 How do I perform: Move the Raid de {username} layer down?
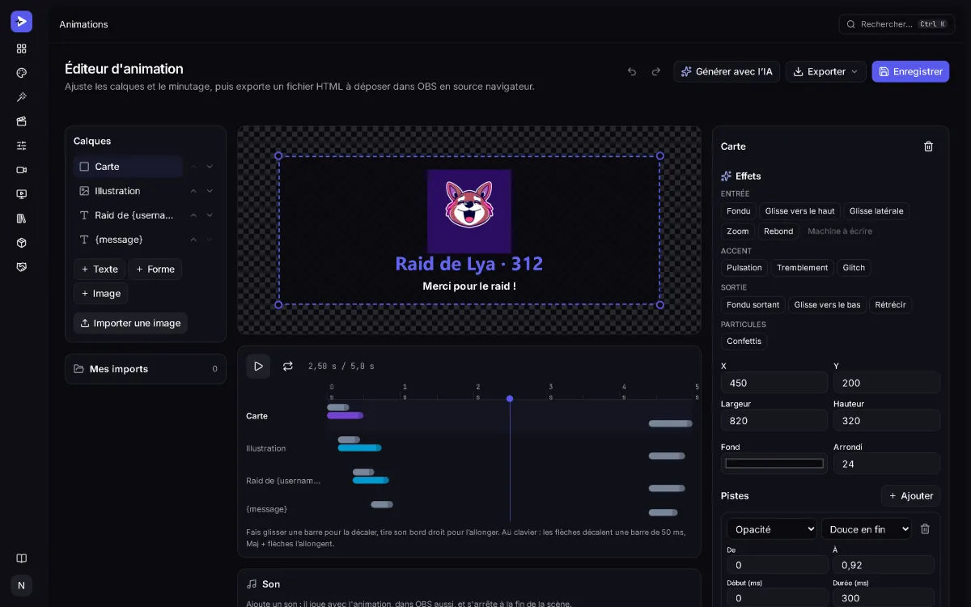click(210, 215)
